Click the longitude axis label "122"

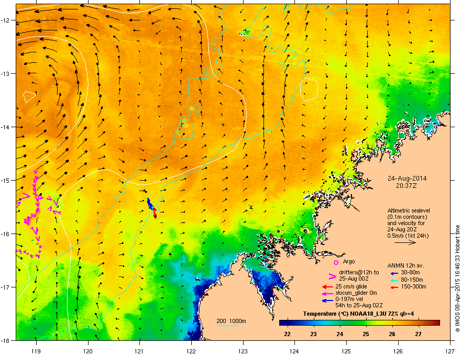click(191, 351)
